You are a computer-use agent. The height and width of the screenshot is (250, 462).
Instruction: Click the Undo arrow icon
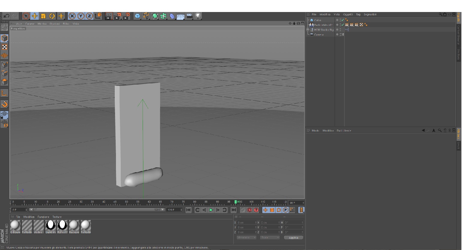pyautogui.click(x=6, y=16)
